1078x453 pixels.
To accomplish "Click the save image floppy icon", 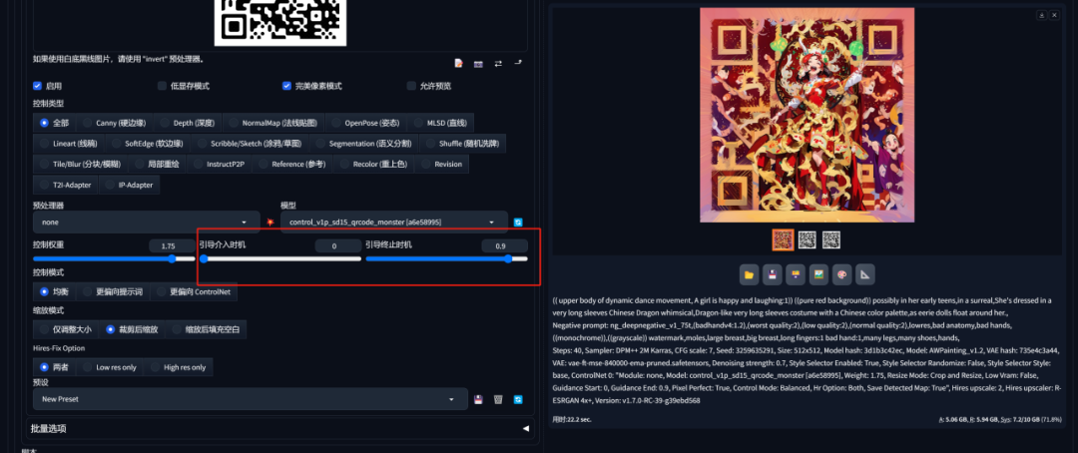I will pos(772,275).
